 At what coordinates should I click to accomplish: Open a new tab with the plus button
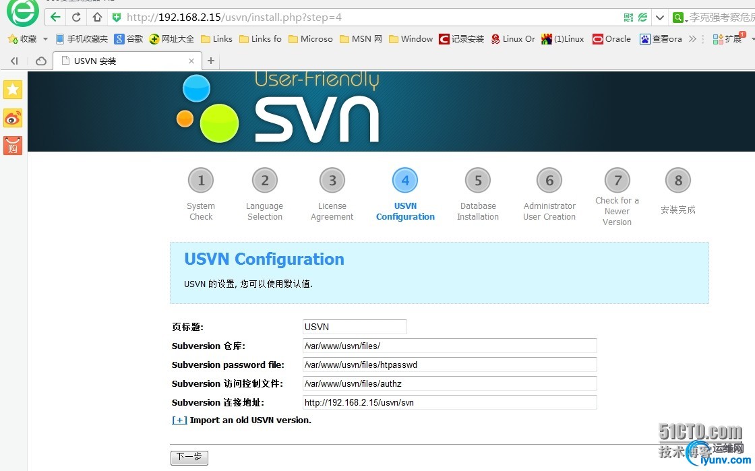pyautogui.click(x=210, y=61)
